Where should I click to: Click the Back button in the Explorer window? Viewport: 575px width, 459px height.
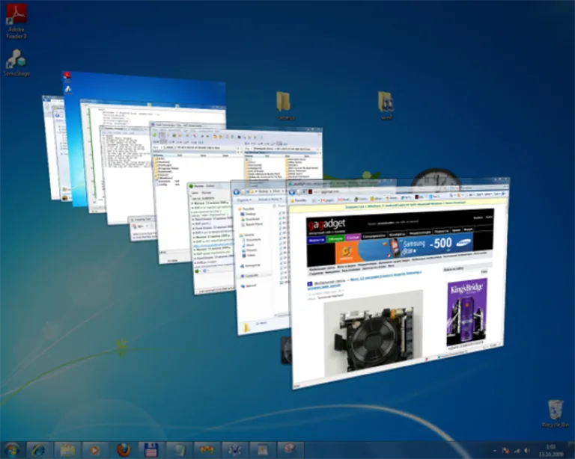pos(237,192)
